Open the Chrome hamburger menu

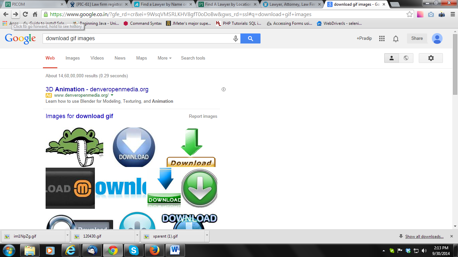click(x=452, y=14)
